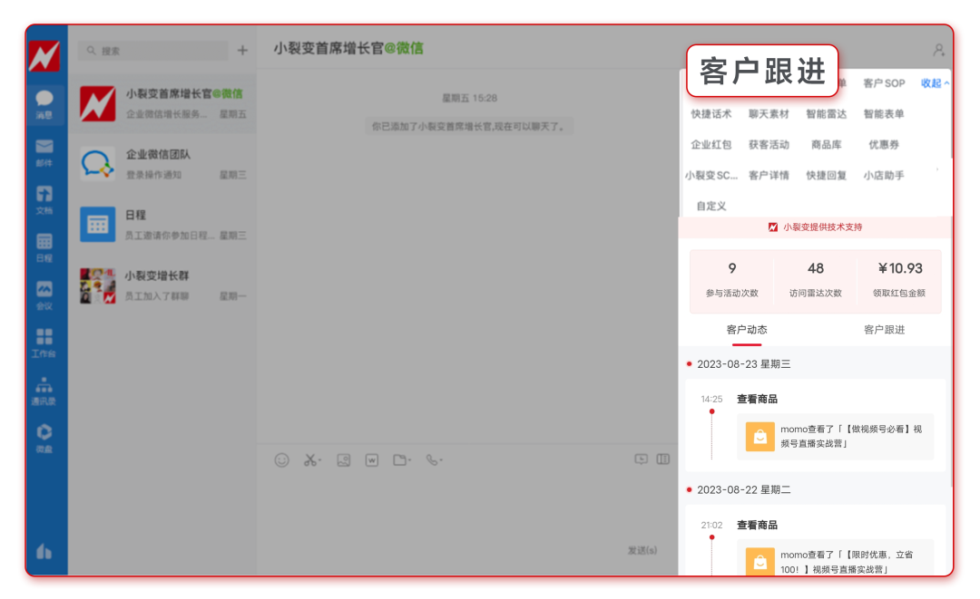The height and width of the screenshot is (599, 980).
Task: Switch to the 客户动态 tab
Action: [747, 330]
